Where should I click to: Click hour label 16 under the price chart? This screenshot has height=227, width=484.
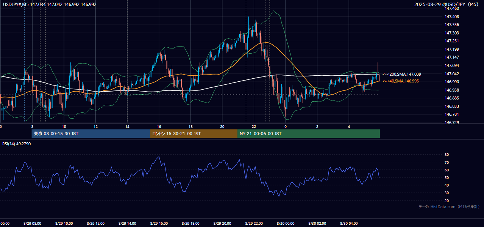tap(159, 126)
